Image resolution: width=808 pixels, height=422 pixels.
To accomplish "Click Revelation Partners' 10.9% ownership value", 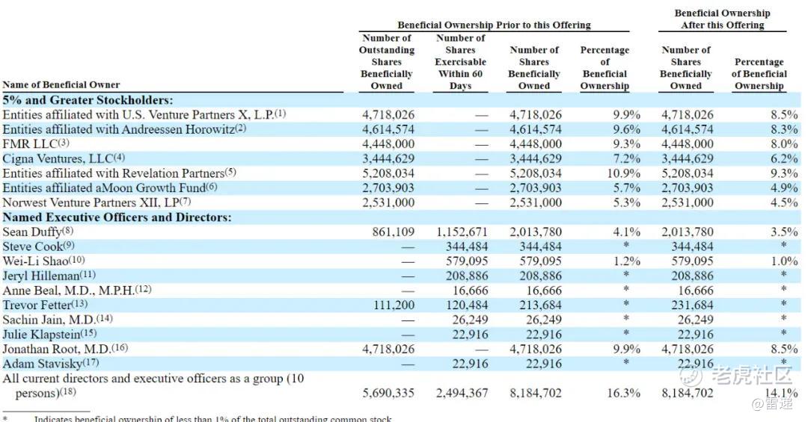I will 623,173.
